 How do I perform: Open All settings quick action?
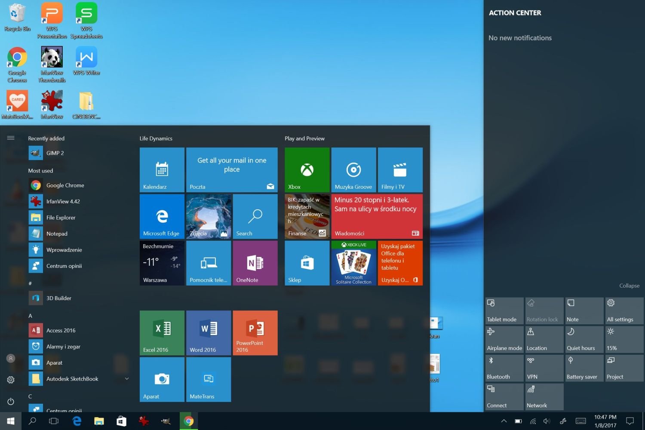[x=624, y=311]
